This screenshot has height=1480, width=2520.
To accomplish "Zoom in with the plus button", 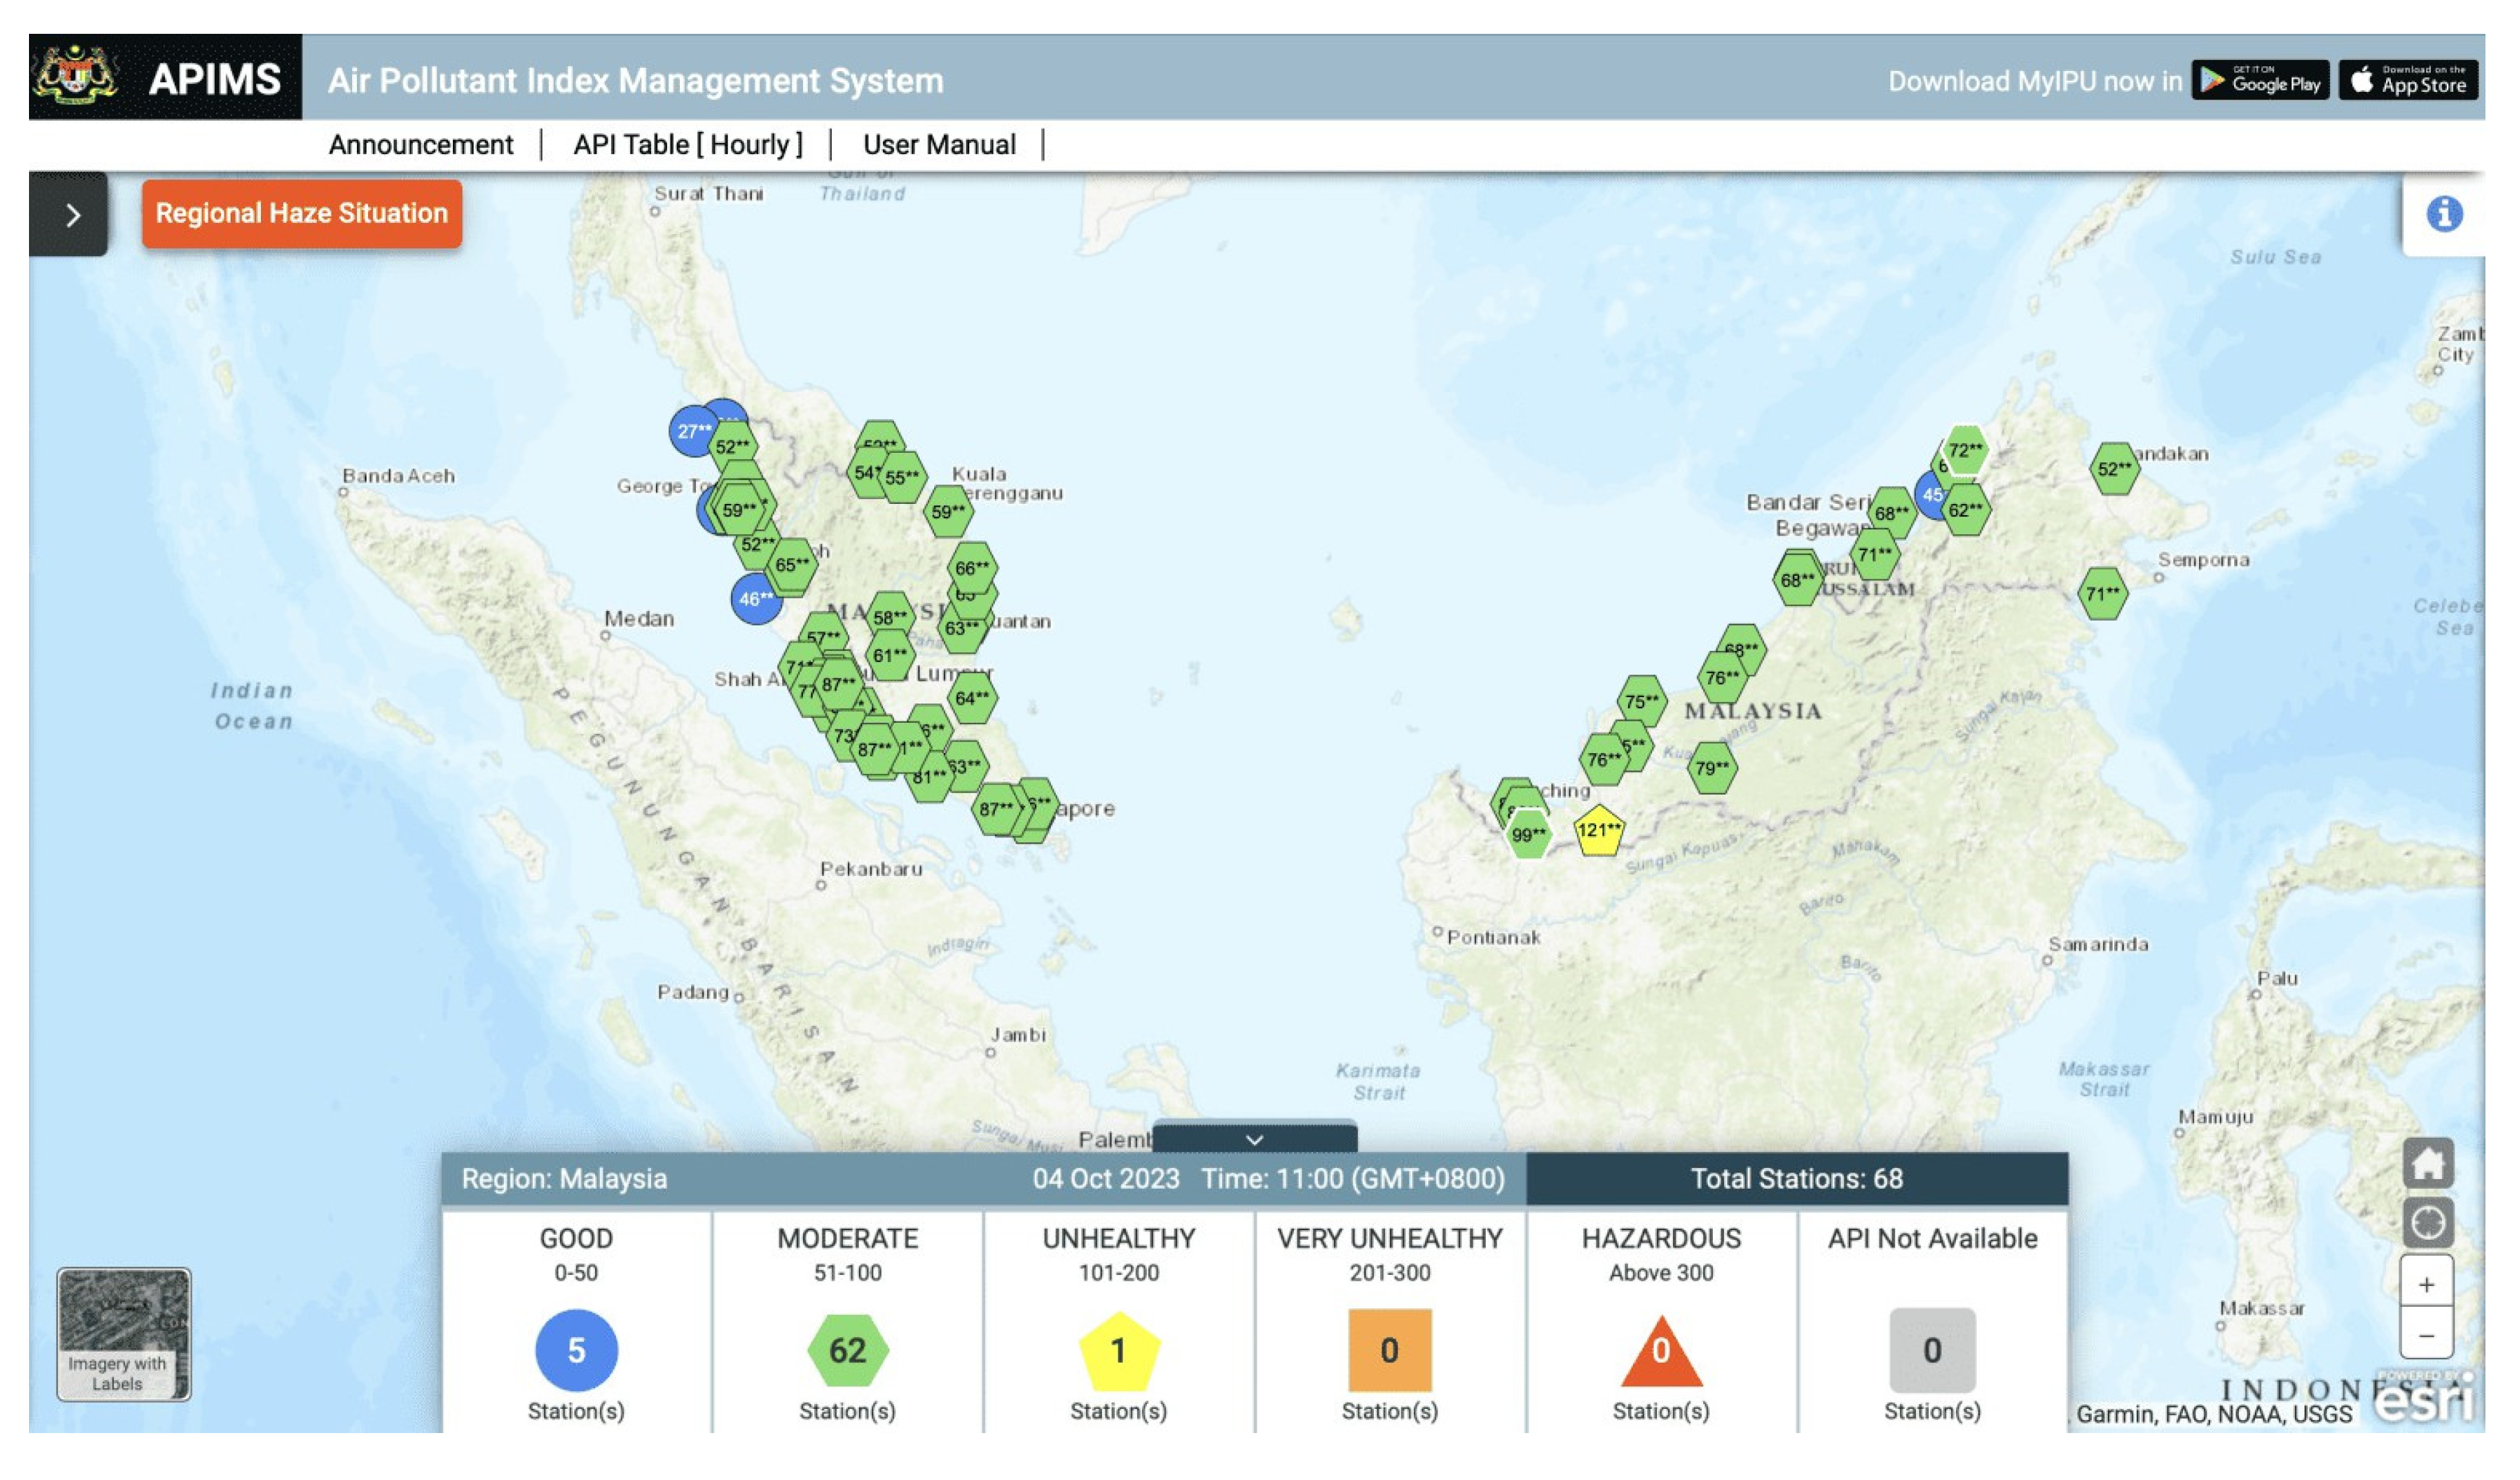I will pyautogui.click(x=2427, y=1284).
